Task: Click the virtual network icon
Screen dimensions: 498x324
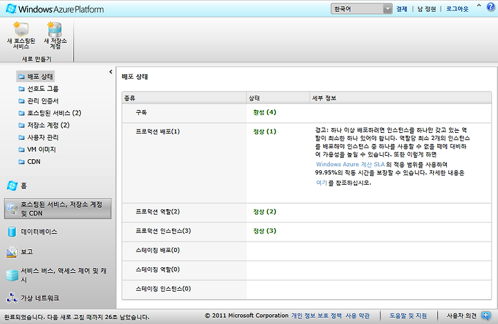Action: pos(12,298)
